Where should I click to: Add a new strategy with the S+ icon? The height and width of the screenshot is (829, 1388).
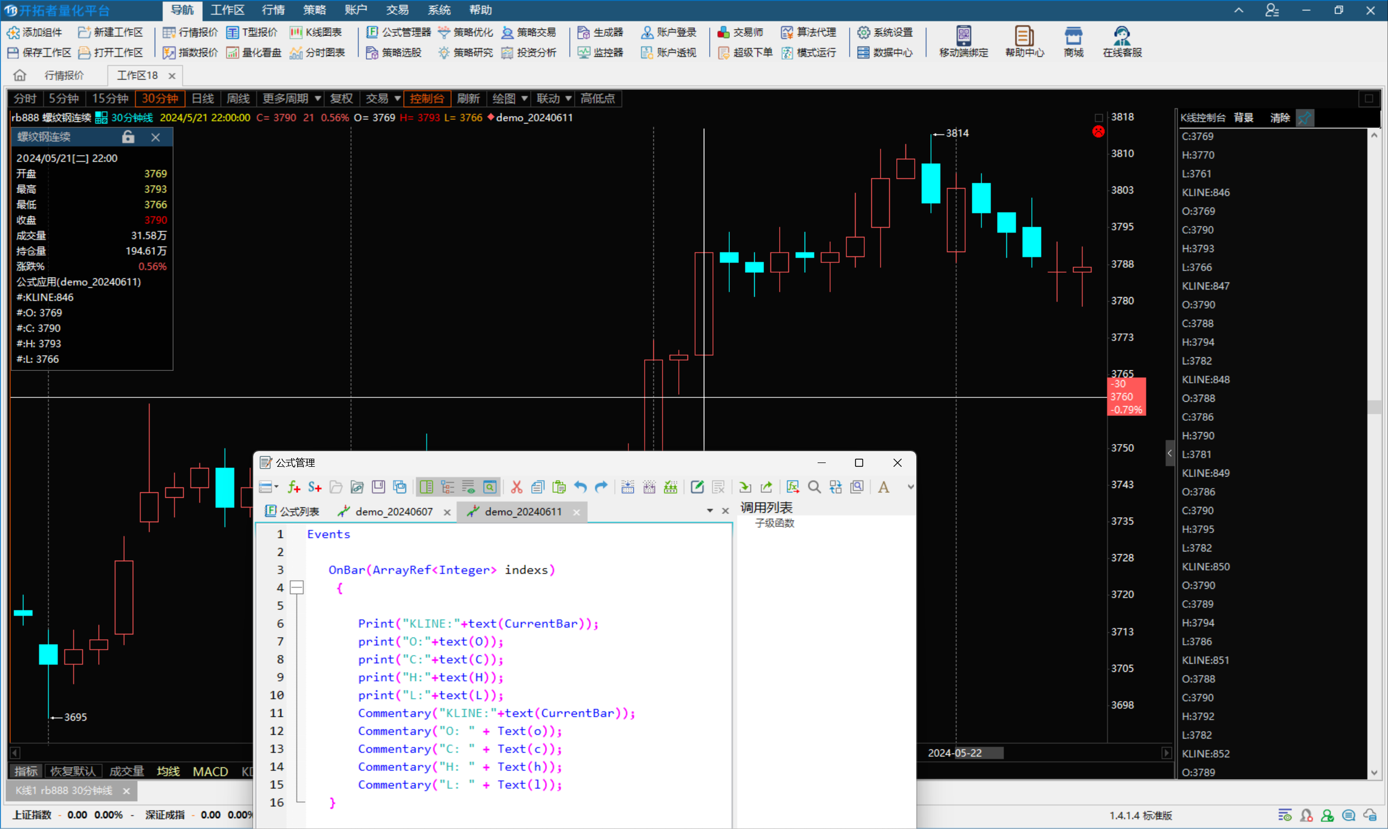click(x=314, y=487)
